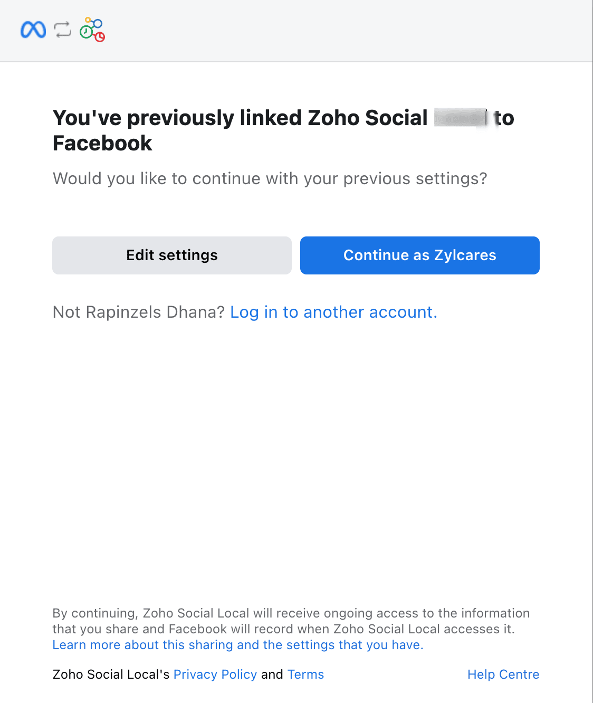
Task: Click the gray sync arrows icon
Action: pyautogui.click(x=63, y=30)
